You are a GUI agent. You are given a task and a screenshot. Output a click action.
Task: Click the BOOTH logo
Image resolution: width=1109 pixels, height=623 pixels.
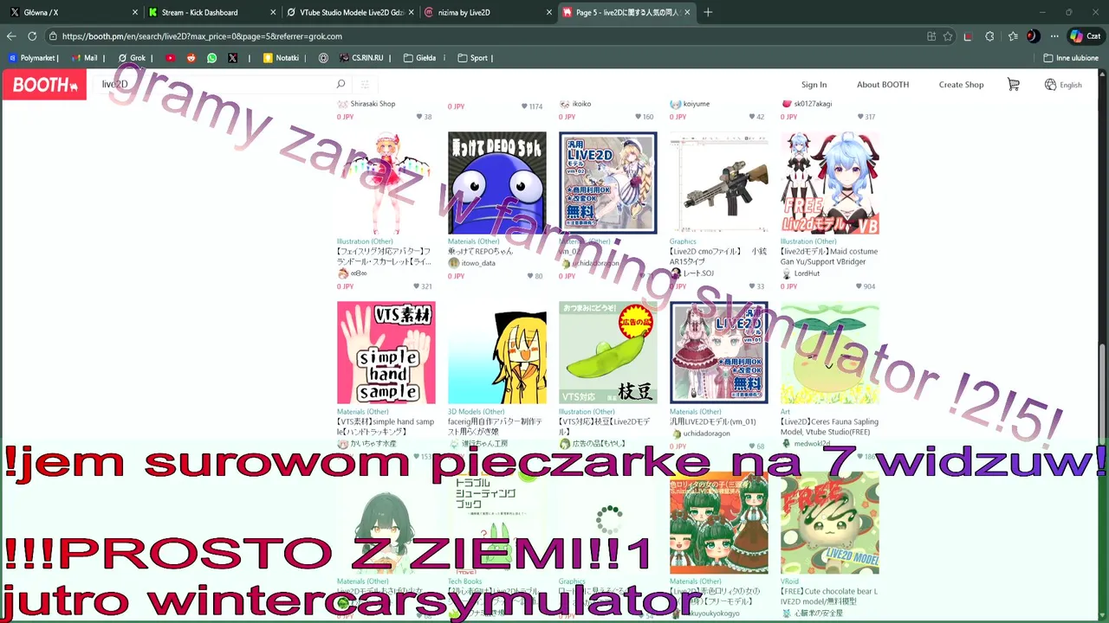pyautogui.click(x=44, y=85)
